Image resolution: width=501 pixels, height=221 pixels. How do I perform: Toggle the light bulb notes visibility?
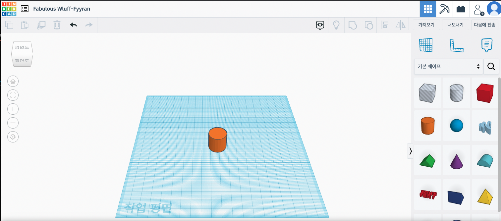(336, 25)
